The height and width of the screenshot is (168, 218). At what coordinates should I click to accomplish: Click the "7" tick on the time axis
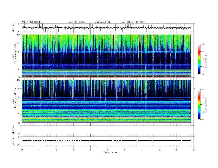tap(142, 150)
